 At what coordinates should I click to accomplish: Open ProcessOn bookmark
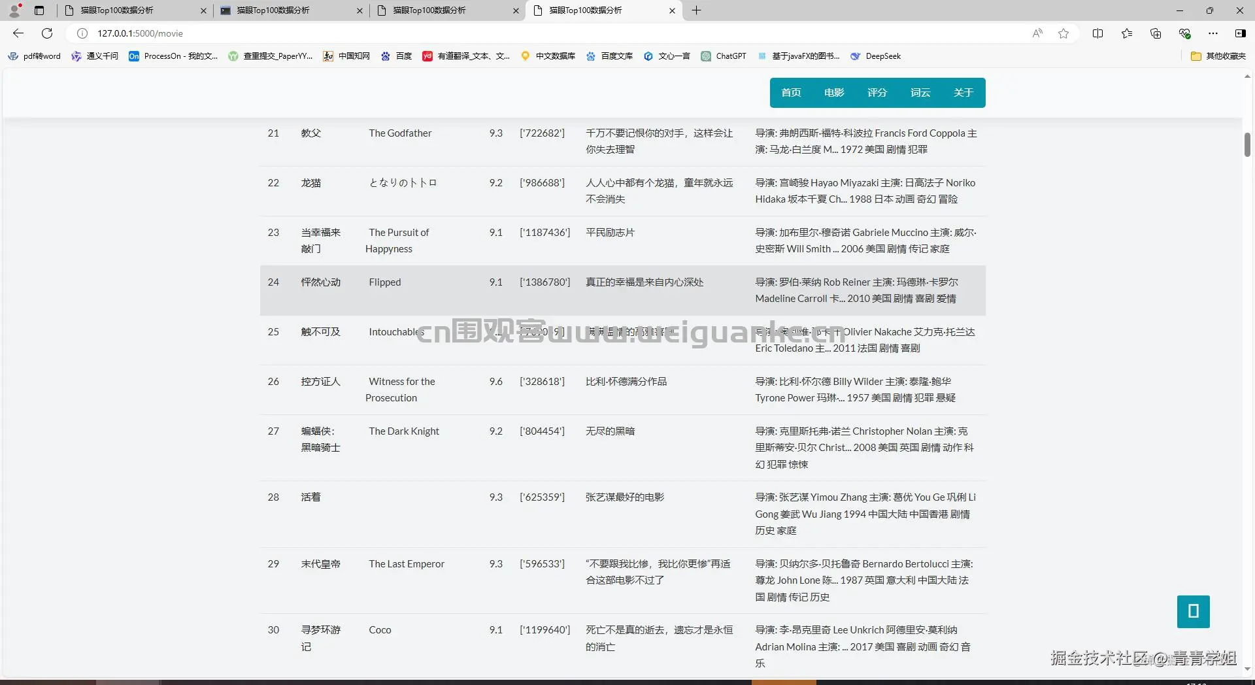coord(173,56)
